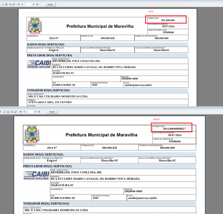
Task: Click single page view icon in lower toolbar
Action: [x=4, y=112]
